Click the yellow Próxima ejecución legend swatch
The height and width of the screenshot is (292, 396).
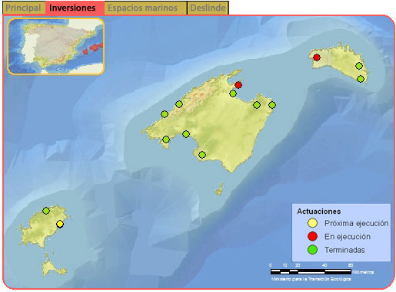313,223
